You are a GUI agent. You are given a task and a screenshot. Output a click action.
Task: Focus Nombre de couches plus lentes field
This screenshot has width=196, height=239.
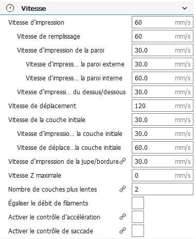(x=163, y=189)
